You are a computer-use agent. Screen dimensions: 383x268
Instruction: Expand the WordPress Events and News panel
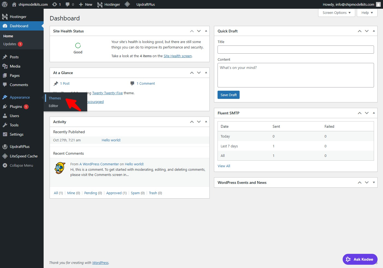(x=374, y=182)
